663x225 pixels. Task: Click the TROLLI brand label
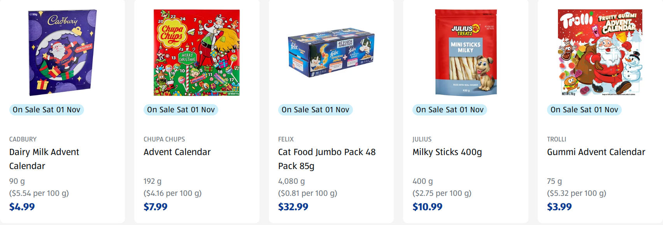point(556,139)
